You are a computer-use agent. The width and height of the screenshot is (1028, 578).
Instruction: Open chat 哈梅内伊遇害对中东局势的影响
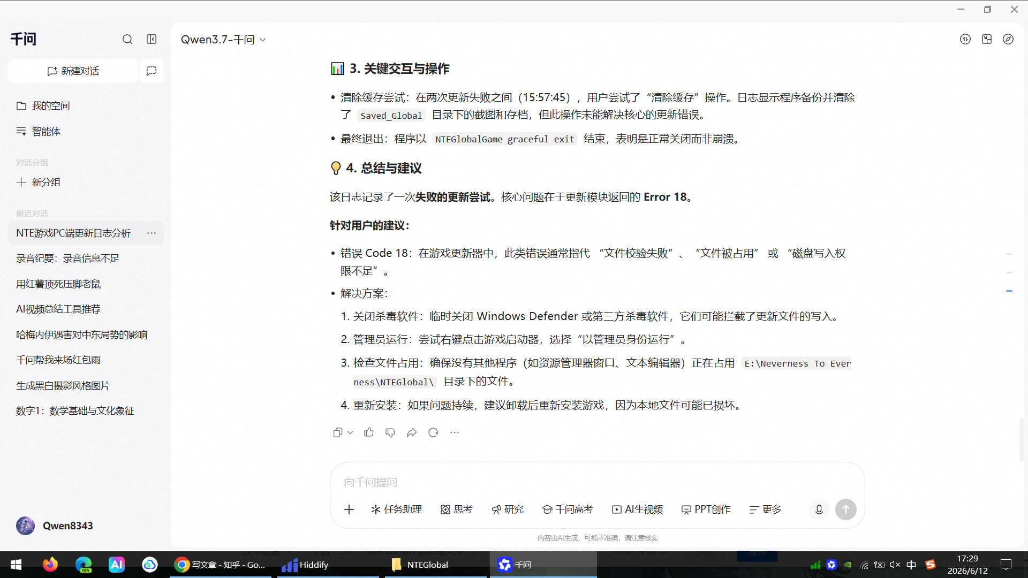[x=86, y=335]
